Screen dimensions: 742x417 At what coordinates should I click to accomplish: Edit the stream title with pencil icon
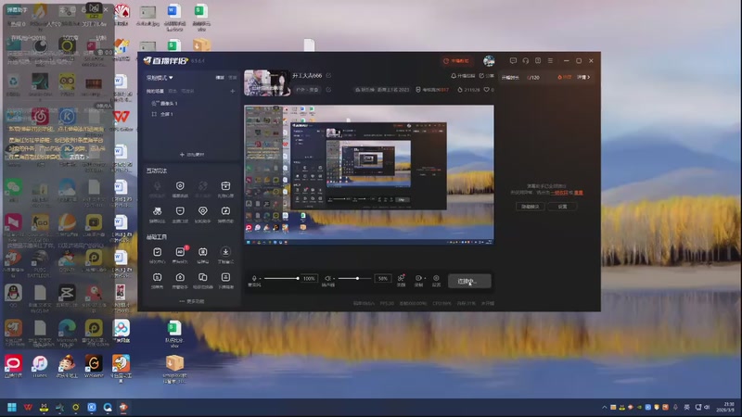[x=328, y=76]
